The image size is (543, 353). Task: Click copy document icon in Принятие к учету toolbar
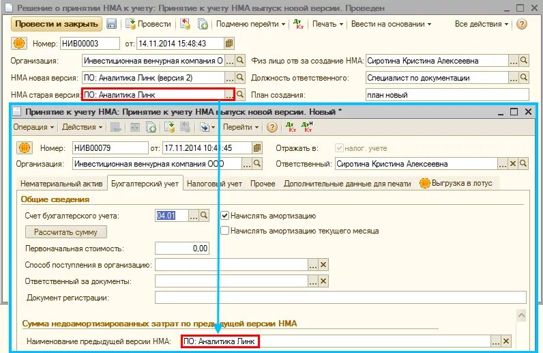[151, 127]
